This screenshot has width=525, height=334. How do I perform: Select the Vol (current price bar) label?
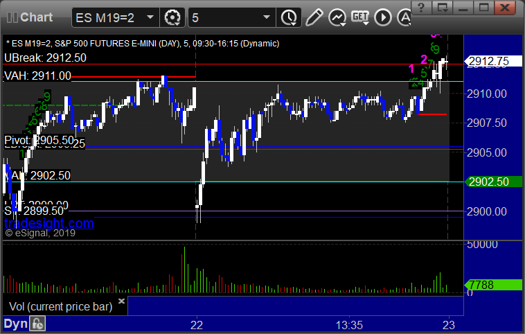[x=60, y=306]
